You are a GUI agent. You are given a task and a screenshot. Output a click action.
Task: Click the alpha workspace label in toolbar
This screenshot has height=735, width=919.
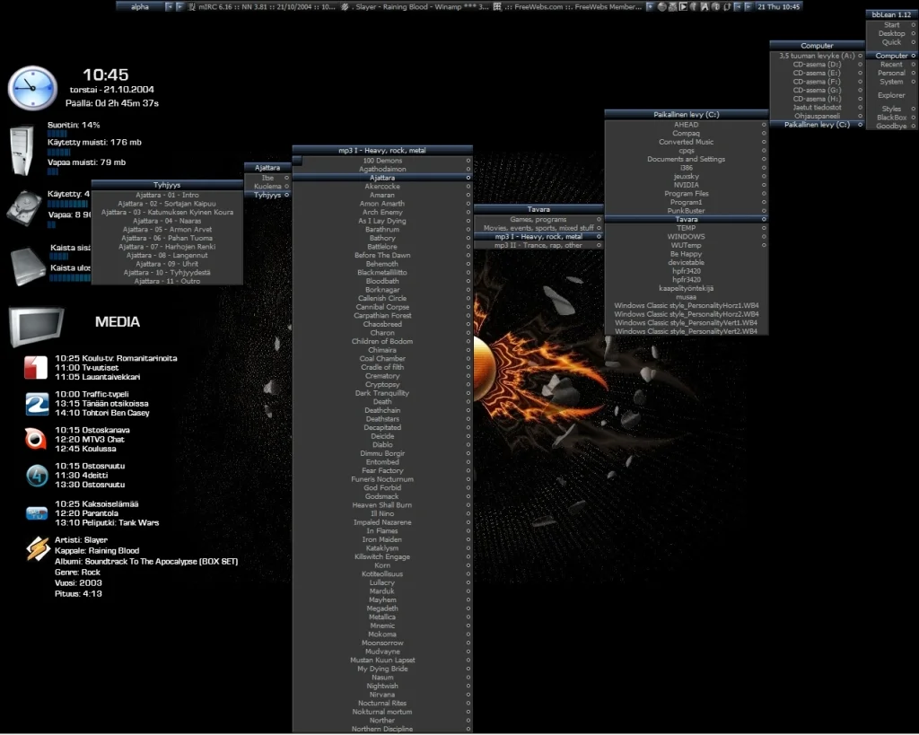[140, 6]
